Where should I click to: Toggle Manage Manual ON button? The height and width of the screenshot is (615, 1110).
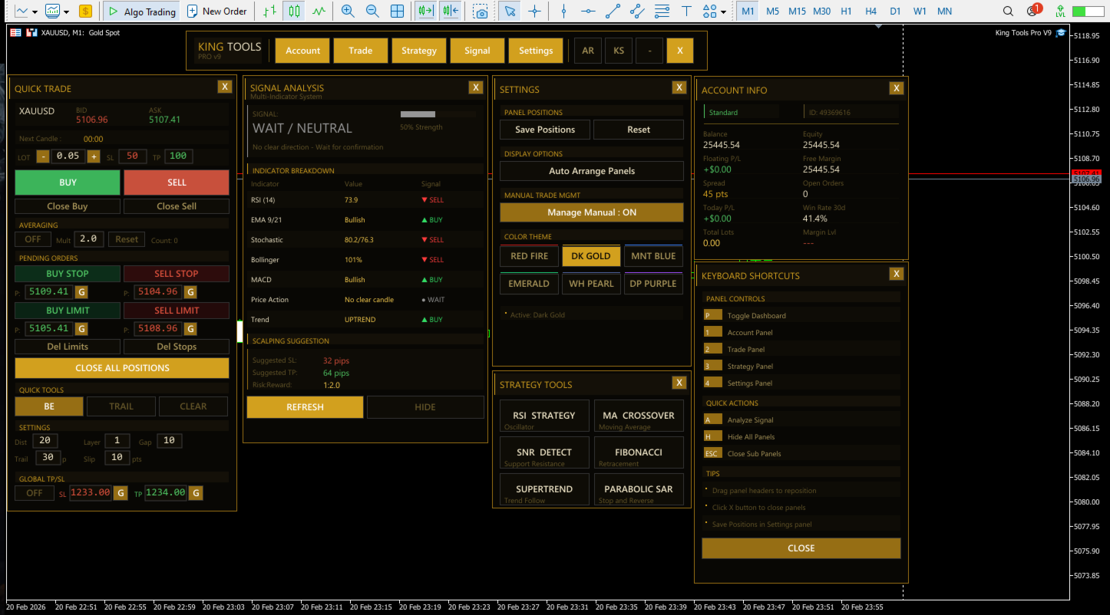tap(591, 212)
